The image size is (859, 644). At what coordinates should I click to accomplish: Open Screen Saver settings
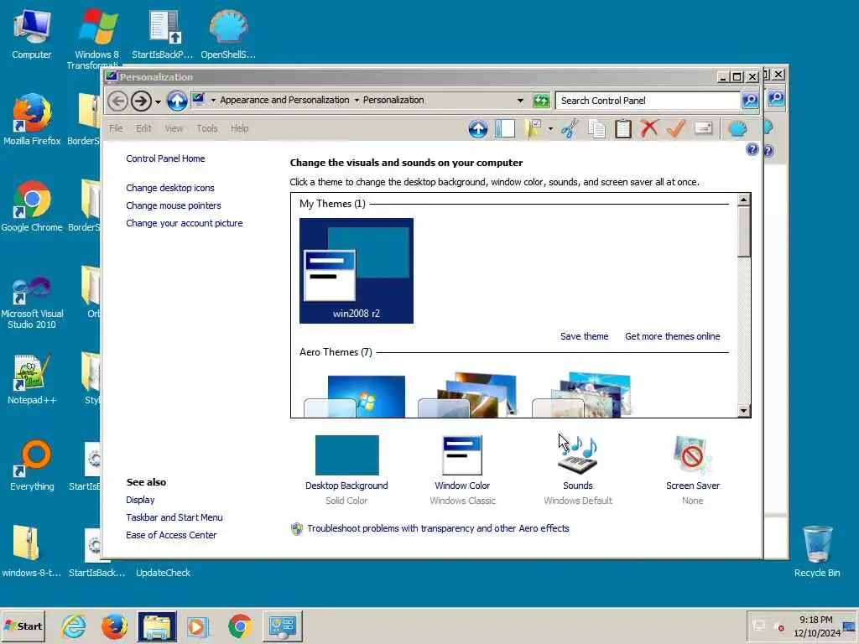[692, 470]
